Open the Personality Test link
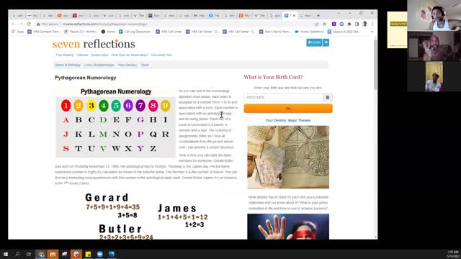This screenshot has height=259, width=461. coord(161,55)
